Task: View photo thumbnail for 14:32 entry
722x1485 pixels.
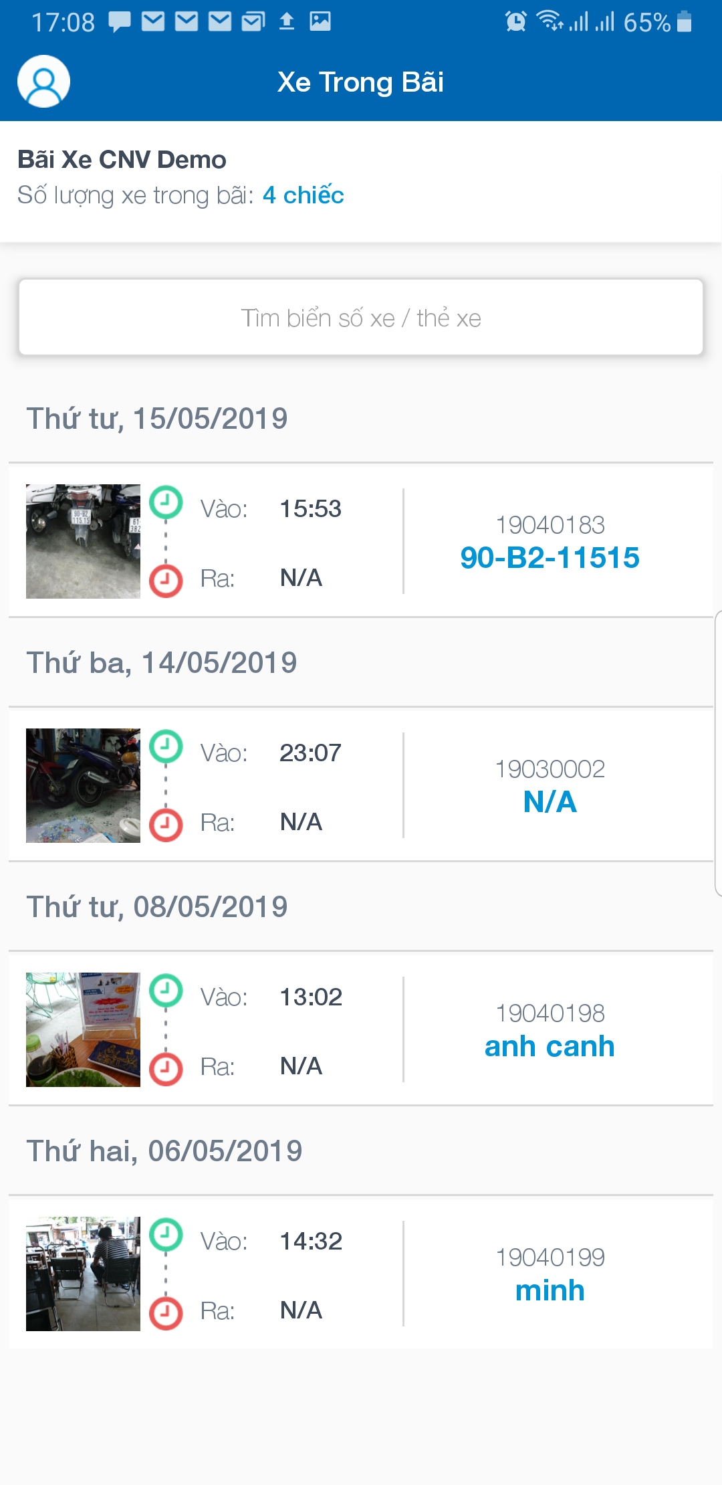Action: click(83, 1274)
